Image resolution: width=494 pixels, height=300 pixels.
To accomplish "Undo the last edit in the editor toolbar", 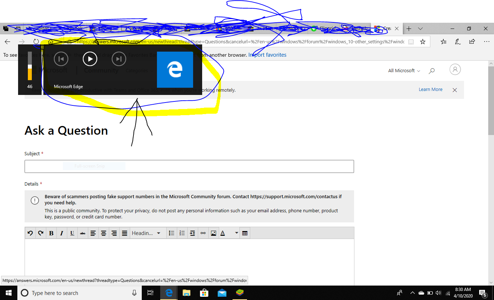I will 30,233.
